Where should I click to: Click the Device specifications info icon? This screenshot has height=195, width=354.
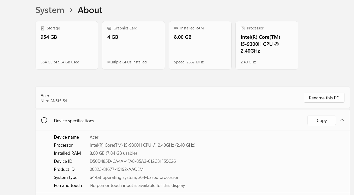point(44,120)
